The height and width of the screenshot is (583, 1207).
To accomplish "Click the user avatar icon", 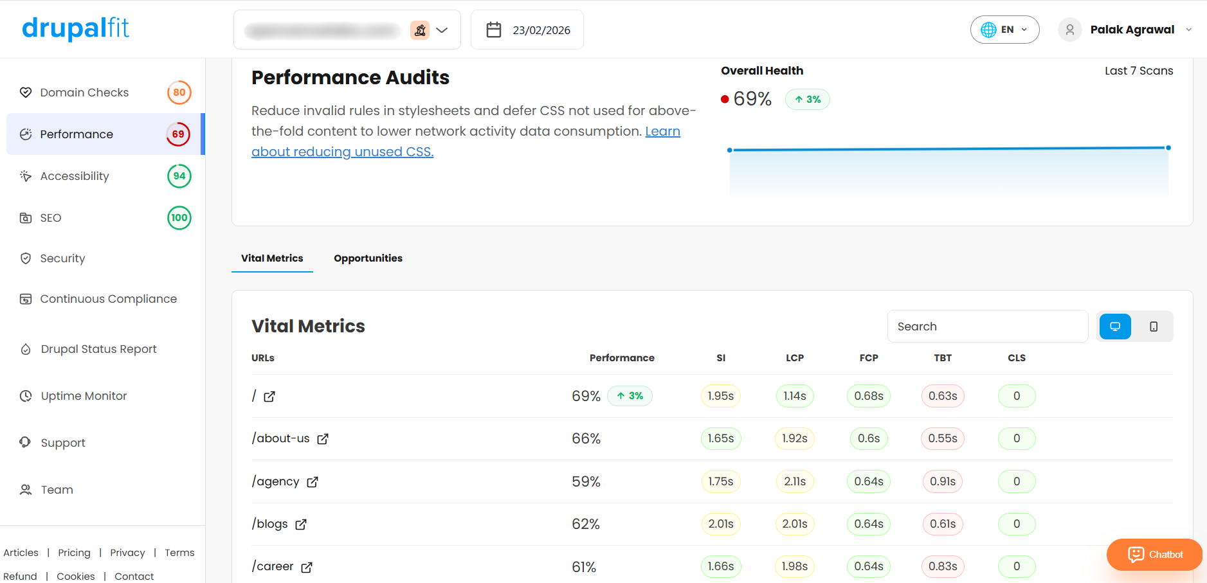I will pyautogui.click(x=1070, y=30).
